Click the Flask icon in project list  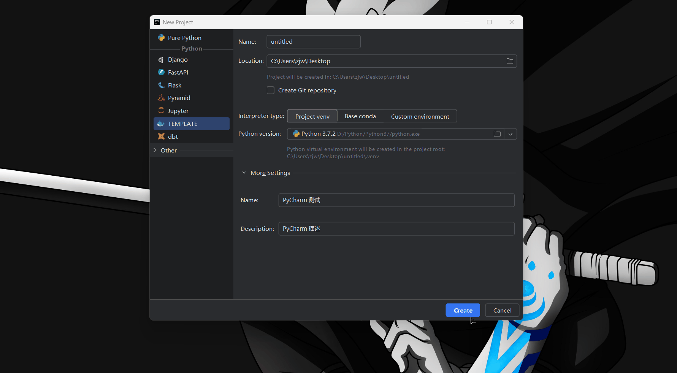[161, 85]
